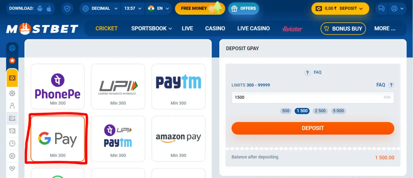Select the 5 000 preset amount
Screen dimensions: 413x178
click(x=338, y=111)
